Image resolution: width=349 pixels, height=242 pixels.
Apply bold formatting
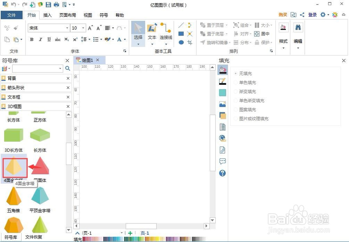pyautogui.click(x=32, y=39)
